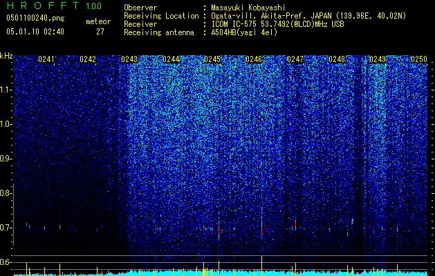435x276 pixels.
Task: Click the tallest yellow level spike below 0246
Action: 261,266
